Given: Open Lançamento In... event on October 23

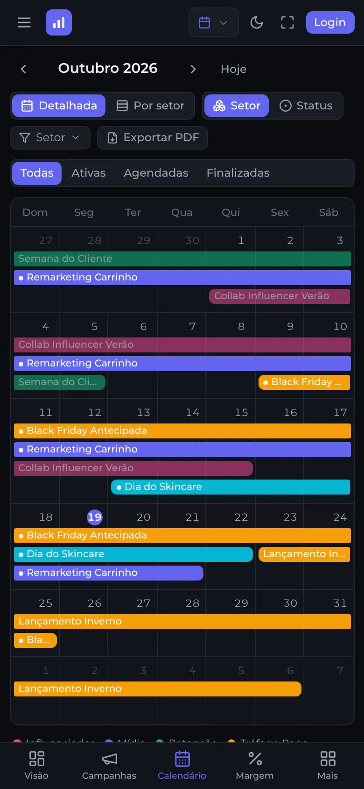Looking at the screenshot, I should tap(304, 554).
